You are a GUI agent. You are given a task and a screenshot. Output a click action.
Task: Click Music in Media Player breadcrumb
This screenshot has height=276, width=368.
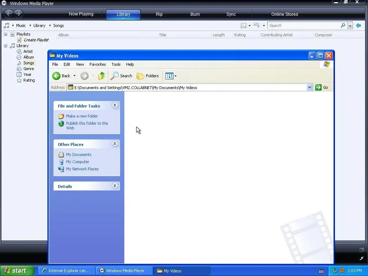pos(21,26)
